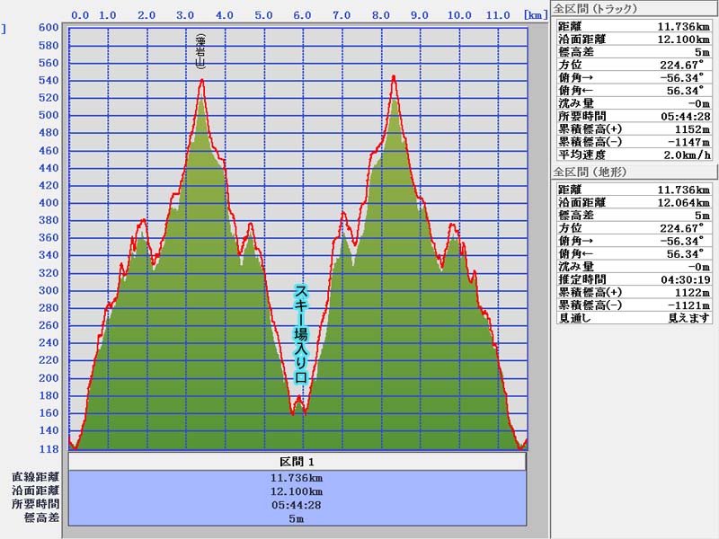The image size is (719, 539).
Task: Click the 標高差 5m row below graph
Action: click(x=297, y=518)
